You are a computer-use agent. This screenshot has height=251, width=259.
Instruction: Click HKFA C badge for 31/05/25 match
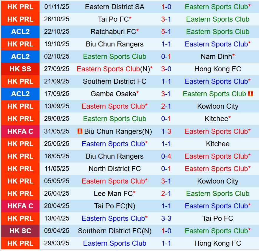click(20, 131)
